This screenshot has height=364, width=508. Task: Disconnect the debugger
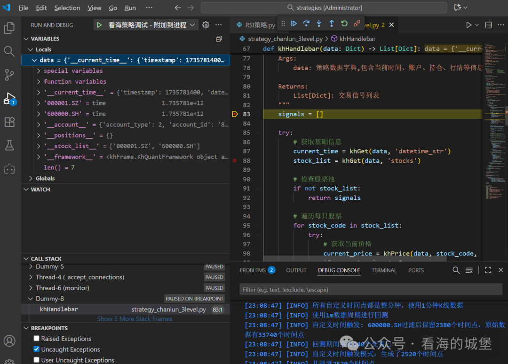tap(357, 24)
